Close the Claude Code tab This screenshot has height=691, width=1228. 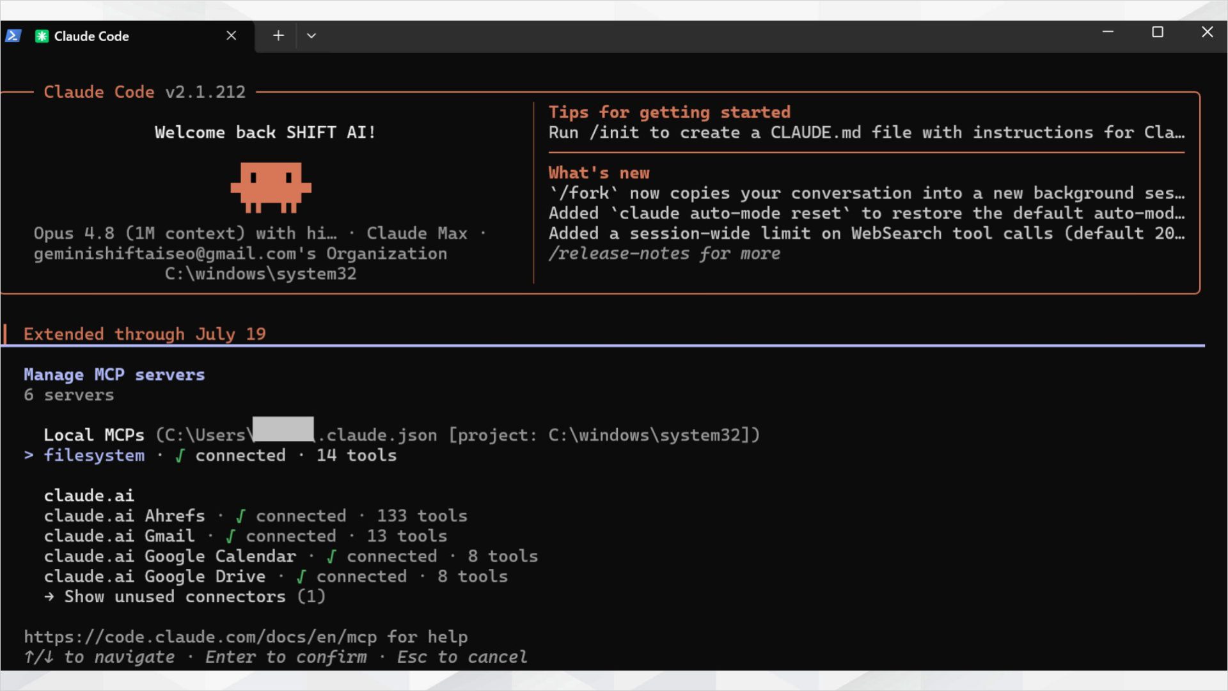[232, 36]
